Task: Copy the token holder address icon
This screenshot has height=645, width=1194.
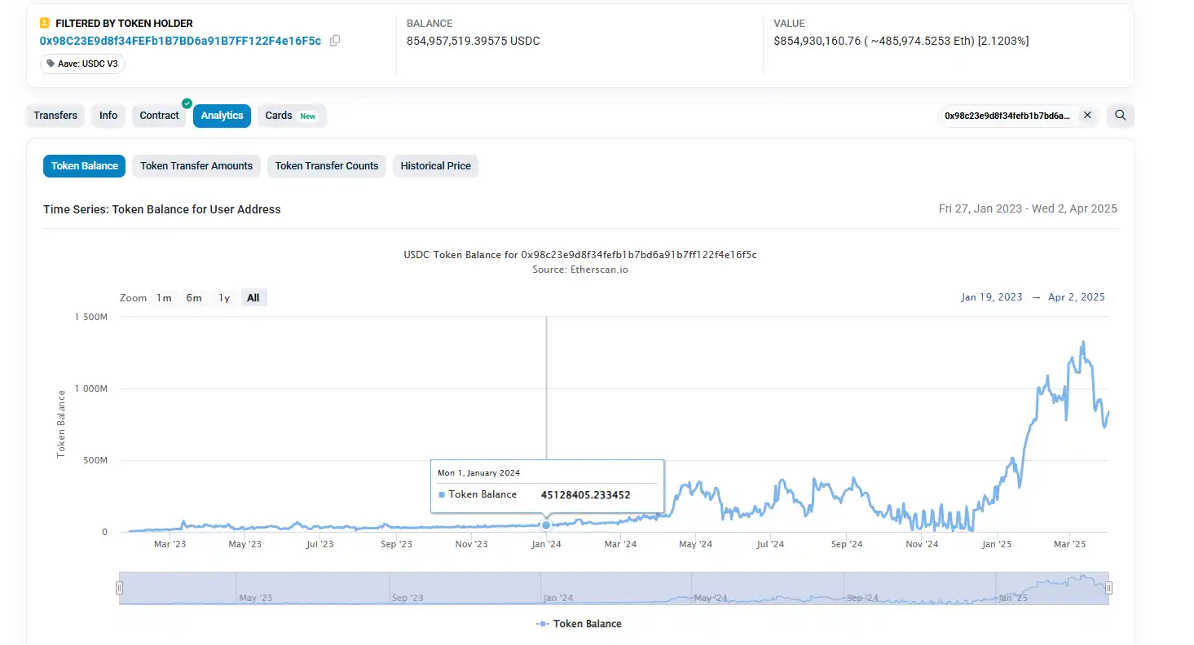Action: point(335,41)
